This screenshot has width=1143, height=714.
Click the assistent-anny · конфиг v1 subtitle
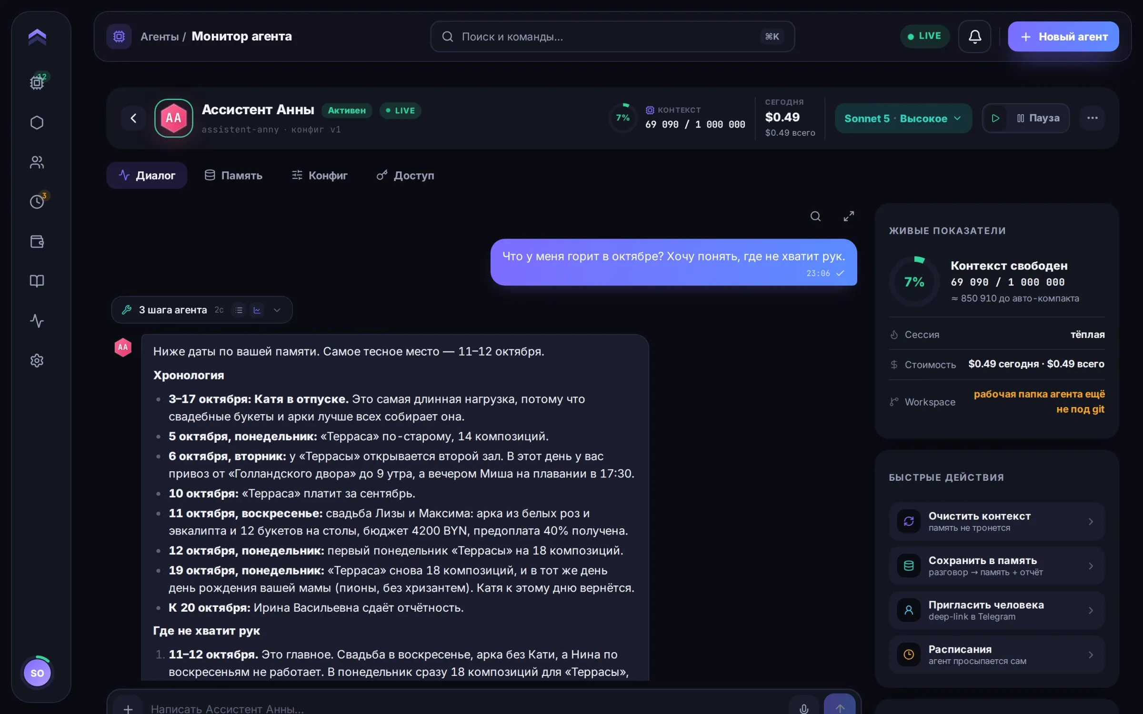click(x=271, y=129)
